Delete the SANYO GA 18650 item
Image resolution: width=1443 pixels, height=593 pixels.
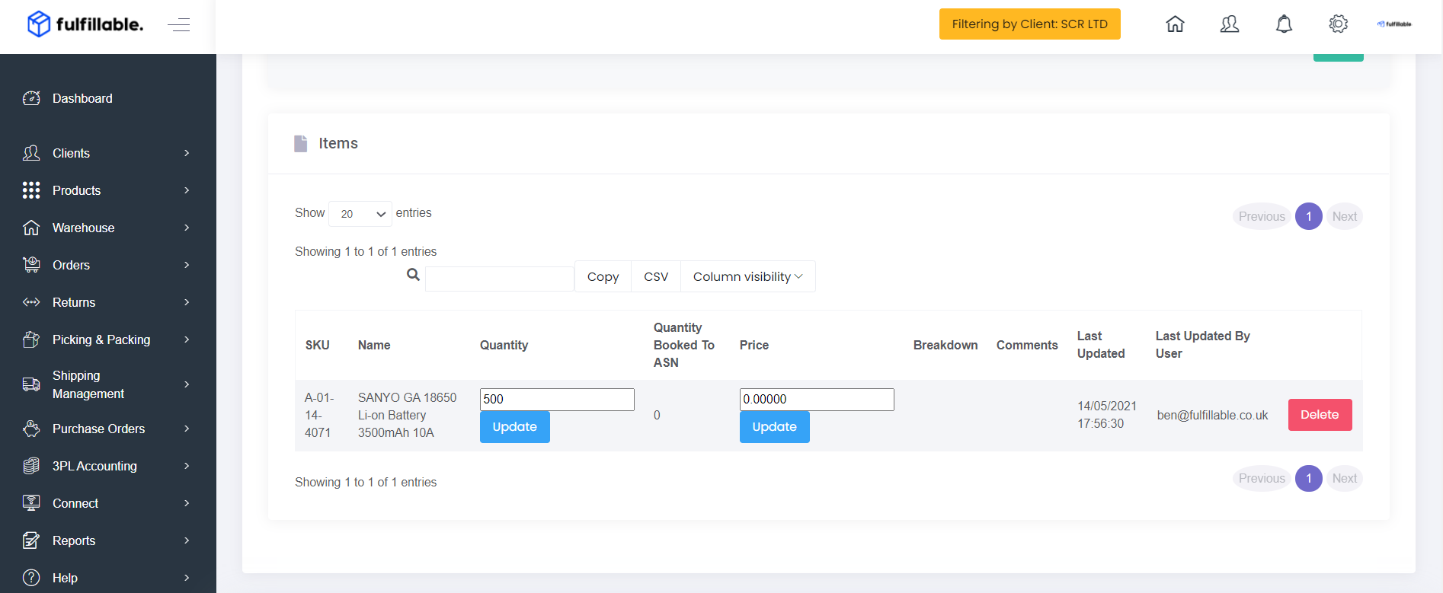(x=1320, y=415)
